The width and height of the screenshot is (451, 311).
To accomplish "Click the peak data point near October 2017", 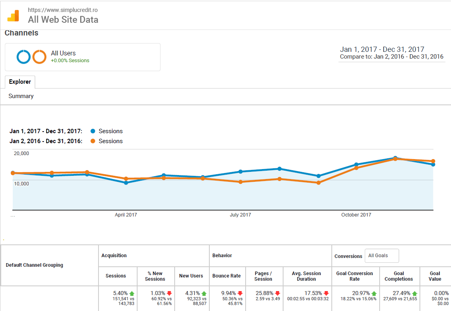I will coord(395,158).
